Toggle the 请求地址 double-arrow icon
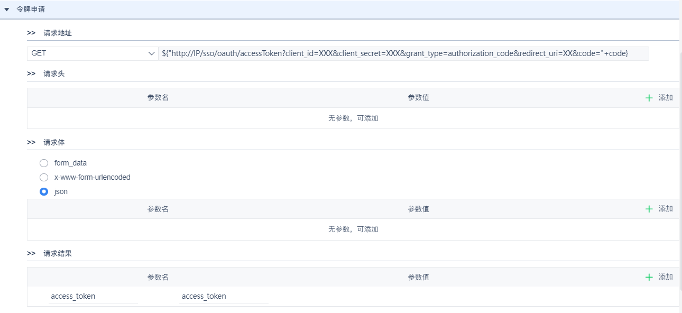 [x=31, y=33]
